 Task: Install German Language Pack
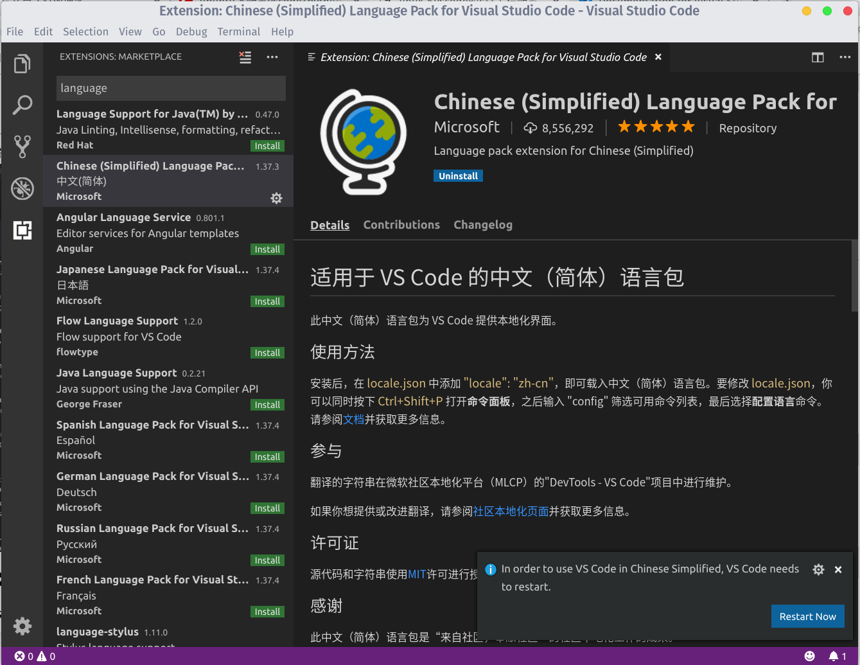(267, 508)
